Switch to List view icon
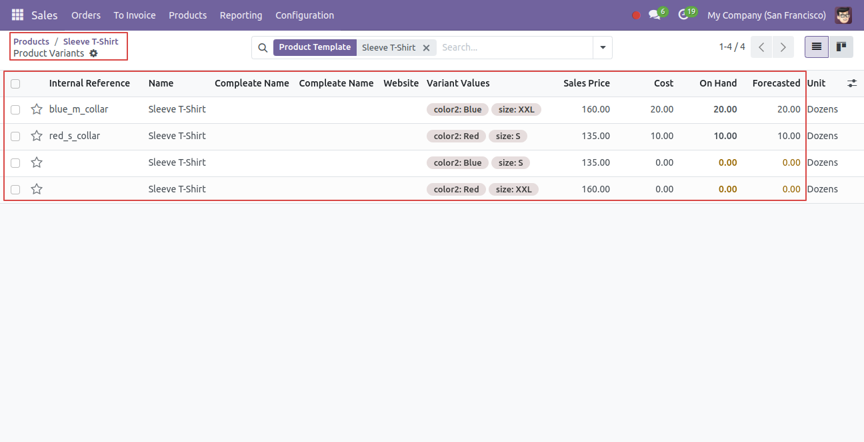 click(817, 47)
